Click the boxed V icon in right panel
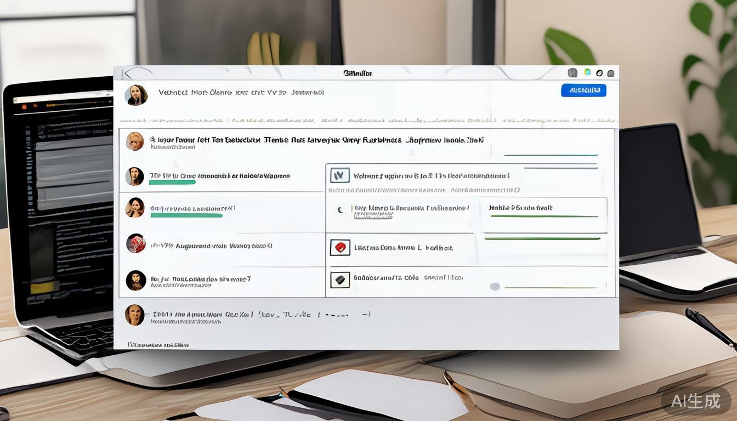 click(339, 175)
